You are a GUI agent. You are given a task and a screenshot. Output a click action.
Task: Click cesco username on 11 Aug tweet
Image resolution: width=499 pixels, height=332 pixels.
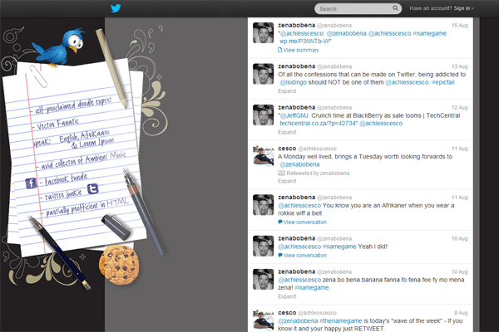point(287,149)
